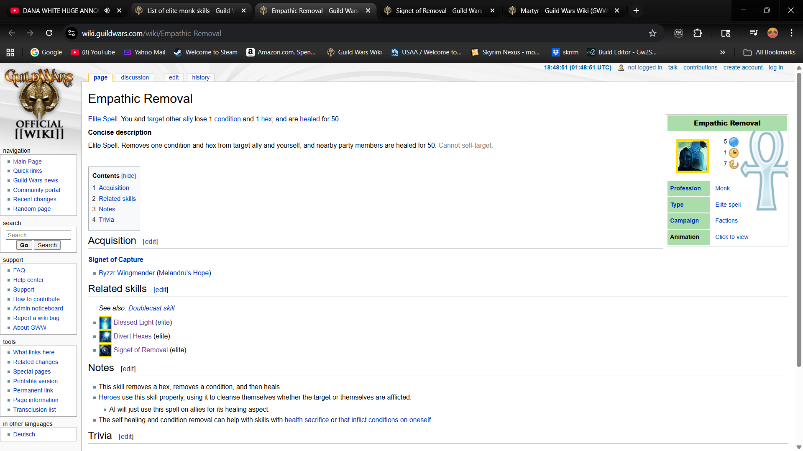Click the Blessed Light skill icon

105,323
